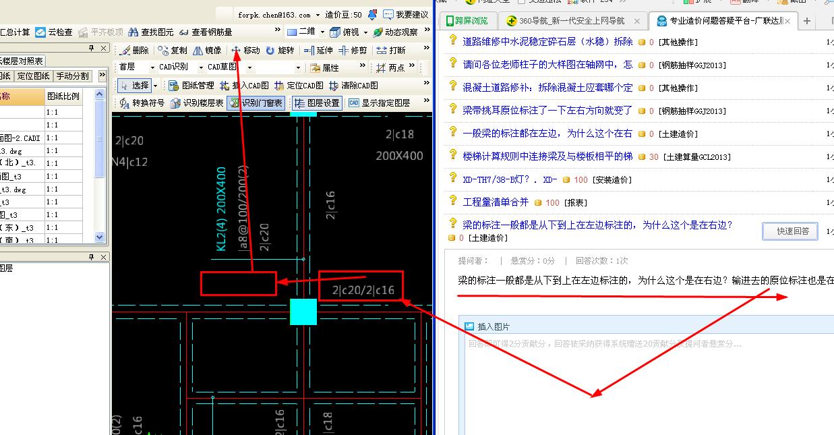Start 动态观察 dynamic orbit view
The image size is (834, 435).
395,32
